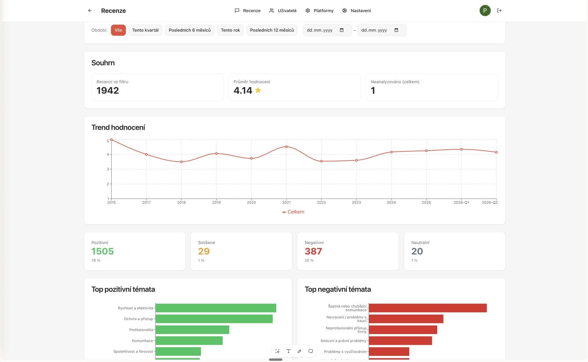
Task: Open the Recenze navigation item
Action: click(x=248, y=11)
